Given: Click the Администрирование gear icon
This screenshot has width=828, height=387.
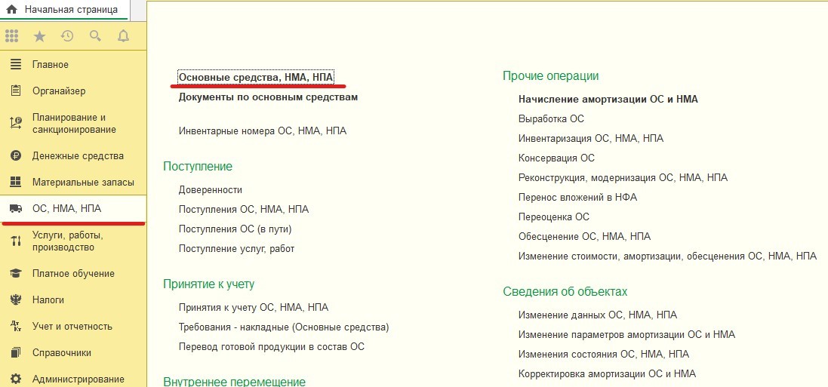Looking at the screenshot, I should (x=15, y=379).
